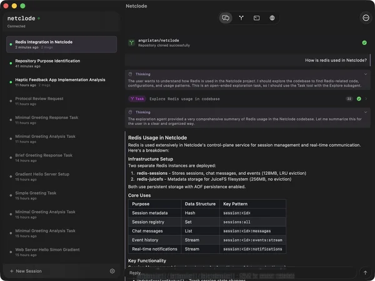This screenshot has height=281, width=375.
Task: Click the angristan/netclode repository icon
Action: (132, 42)
